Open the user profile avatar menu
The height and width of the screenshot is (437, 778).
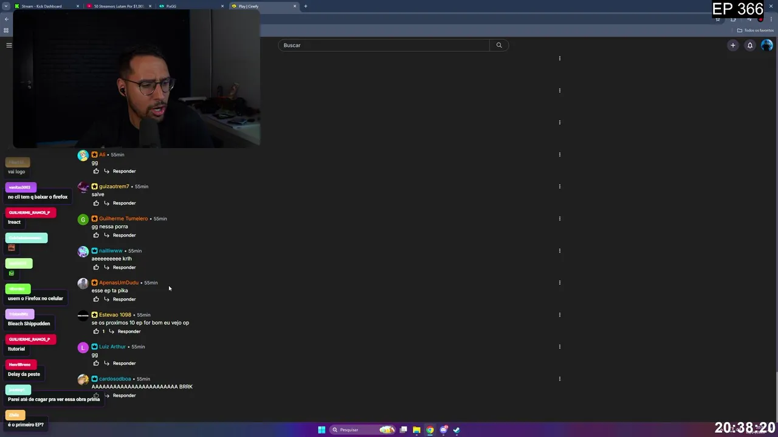pos(767,45)
